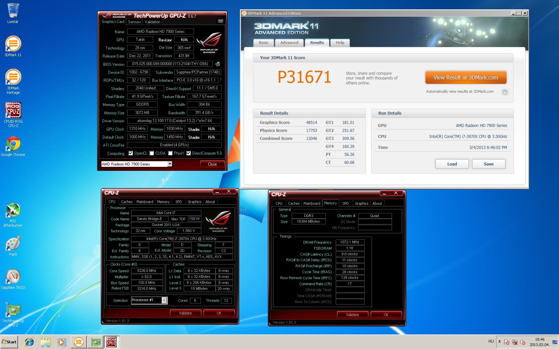
Task: Open SPD tab in left CPU-Z window
Action: coord(179,202)
